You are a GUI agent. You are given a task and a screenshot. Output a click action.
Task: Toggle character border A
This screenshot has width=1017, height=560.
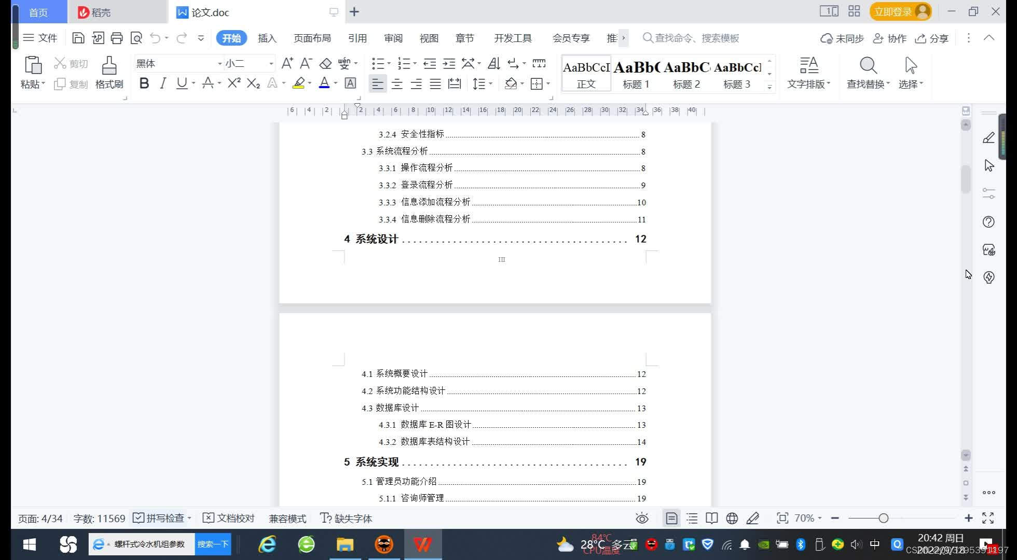point(350,83)
